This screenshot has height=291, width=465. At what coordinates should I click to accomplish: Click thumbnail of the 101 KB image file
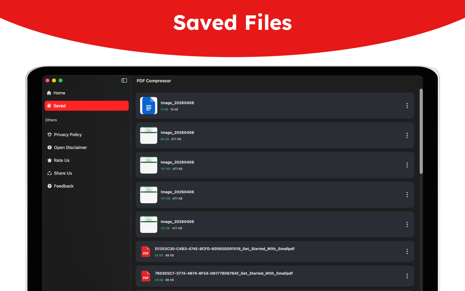[x=149, y=224]
